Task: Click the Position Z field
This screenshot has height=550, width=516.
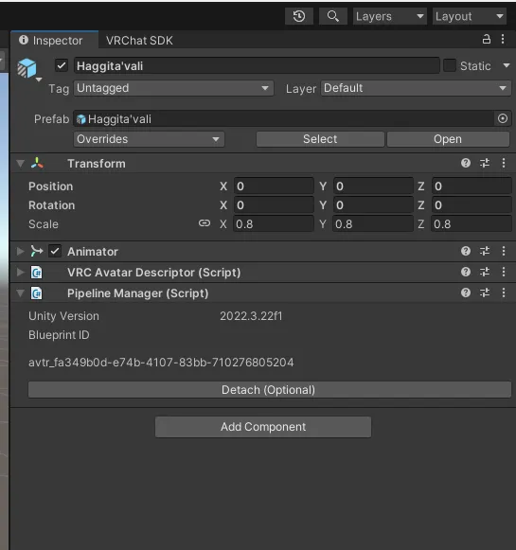Action: point(472,186)
